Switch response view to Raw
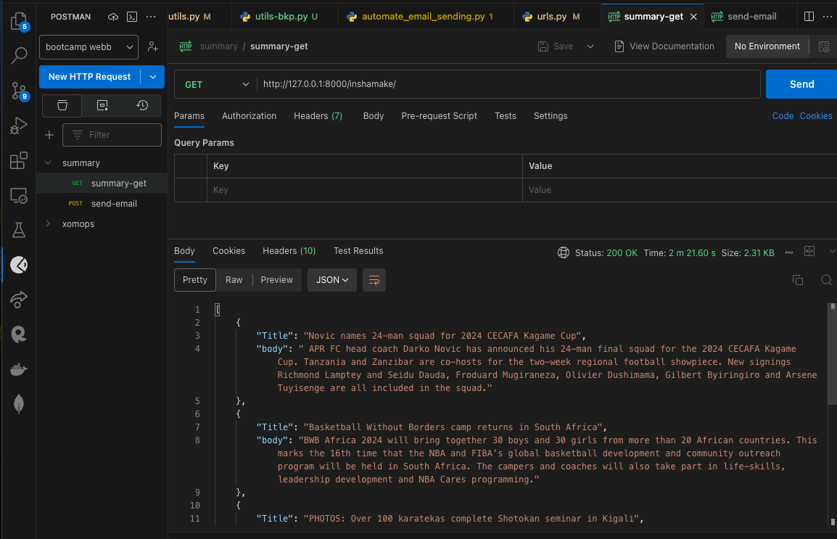 tap(234, 280)
